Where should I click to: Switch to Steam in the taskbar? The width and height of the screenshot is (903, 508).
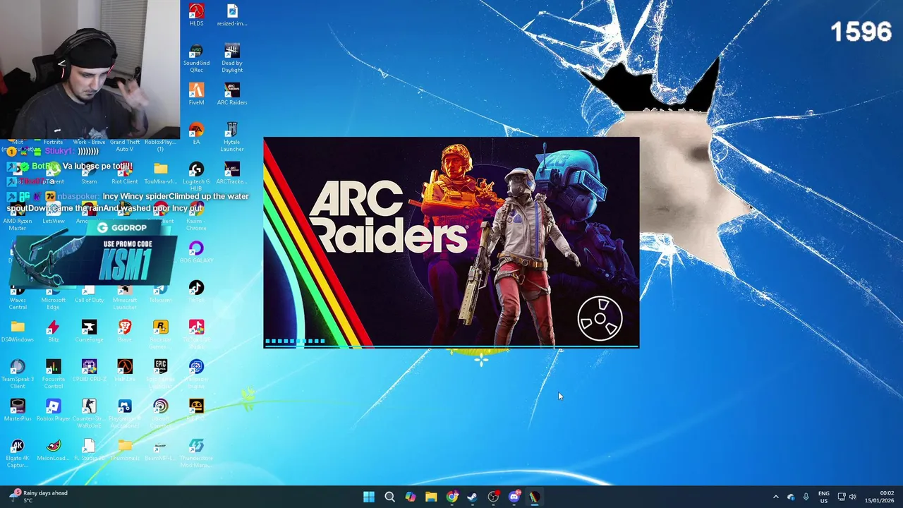(x=472, y=497)
